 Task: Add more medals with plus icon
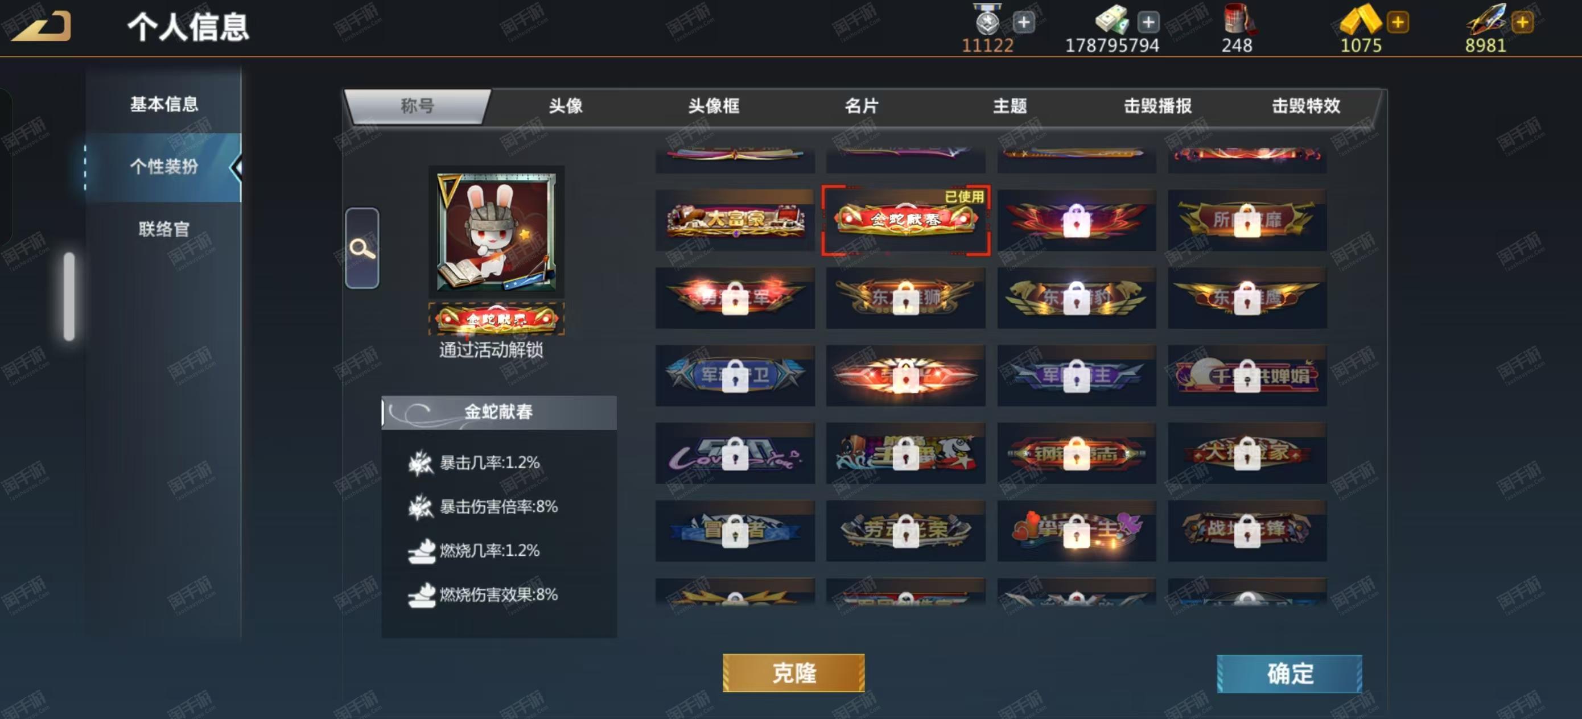coord(1023,23)
